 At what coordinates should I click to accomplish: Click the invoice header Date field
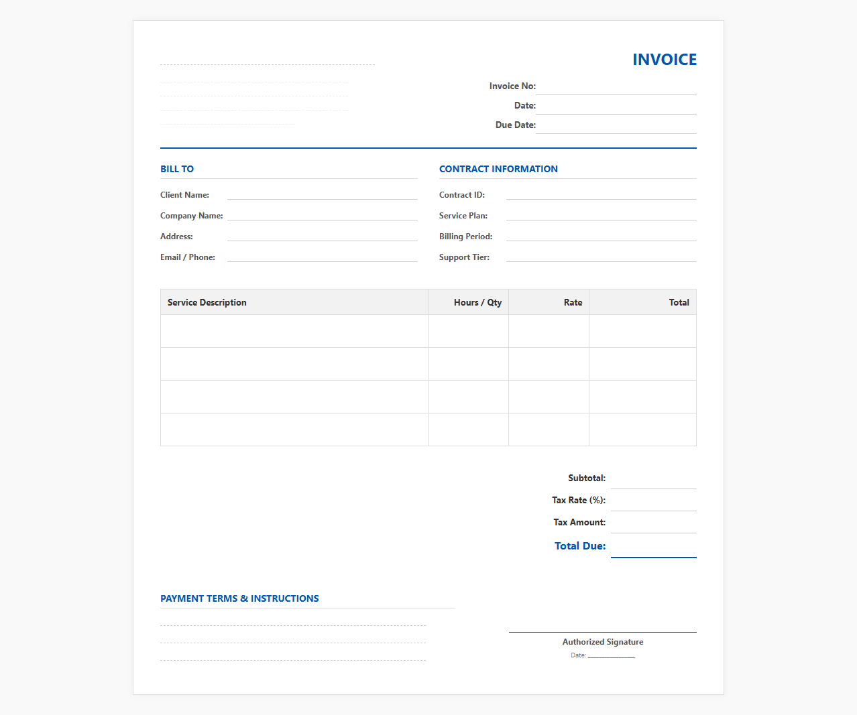pyautogui.click(x=616, y=106)
